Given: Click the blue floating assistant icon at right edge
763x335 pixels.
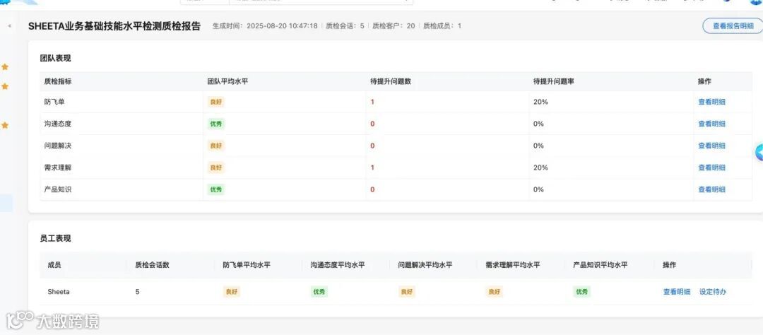Looking at the screenshot, I should click(x=759, y=153).
